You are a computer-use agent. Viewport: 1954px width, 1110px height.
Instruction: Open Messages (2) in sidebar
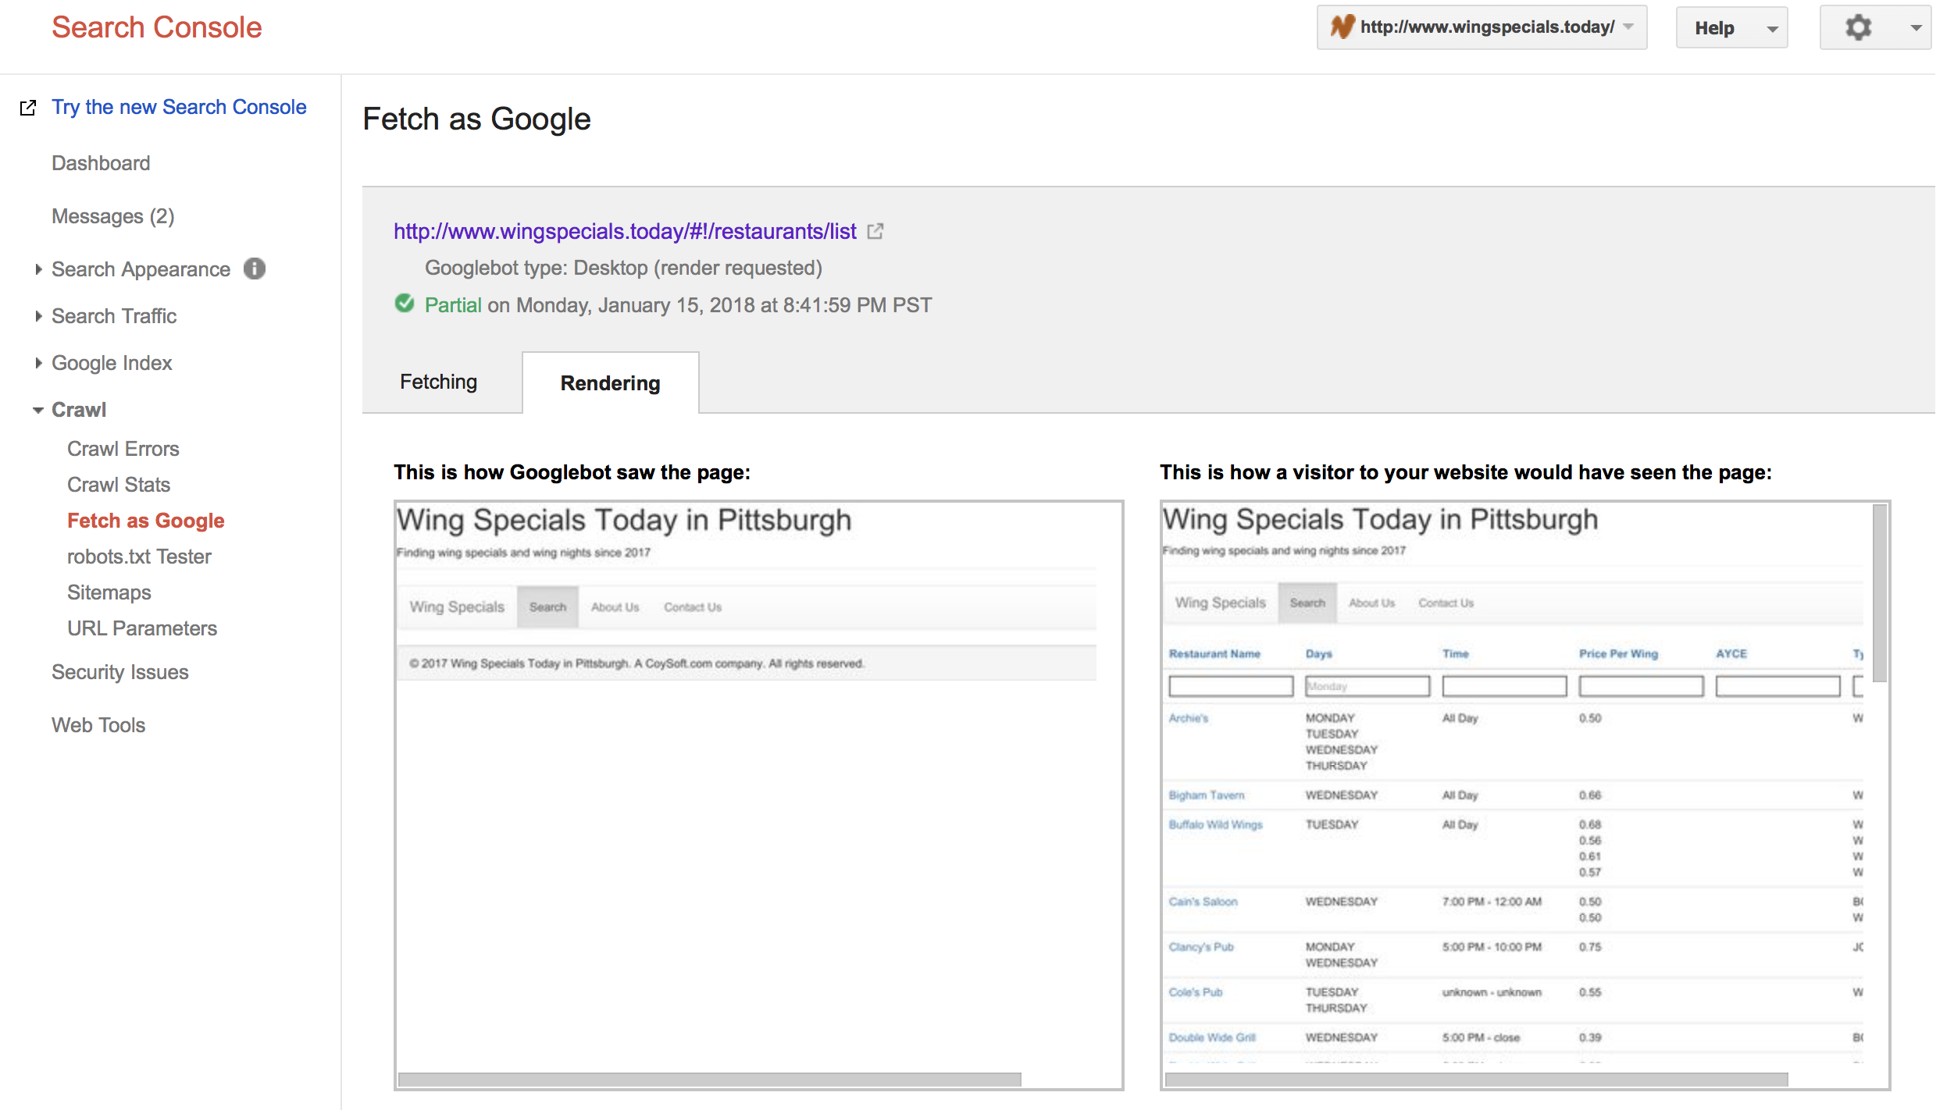113,216
